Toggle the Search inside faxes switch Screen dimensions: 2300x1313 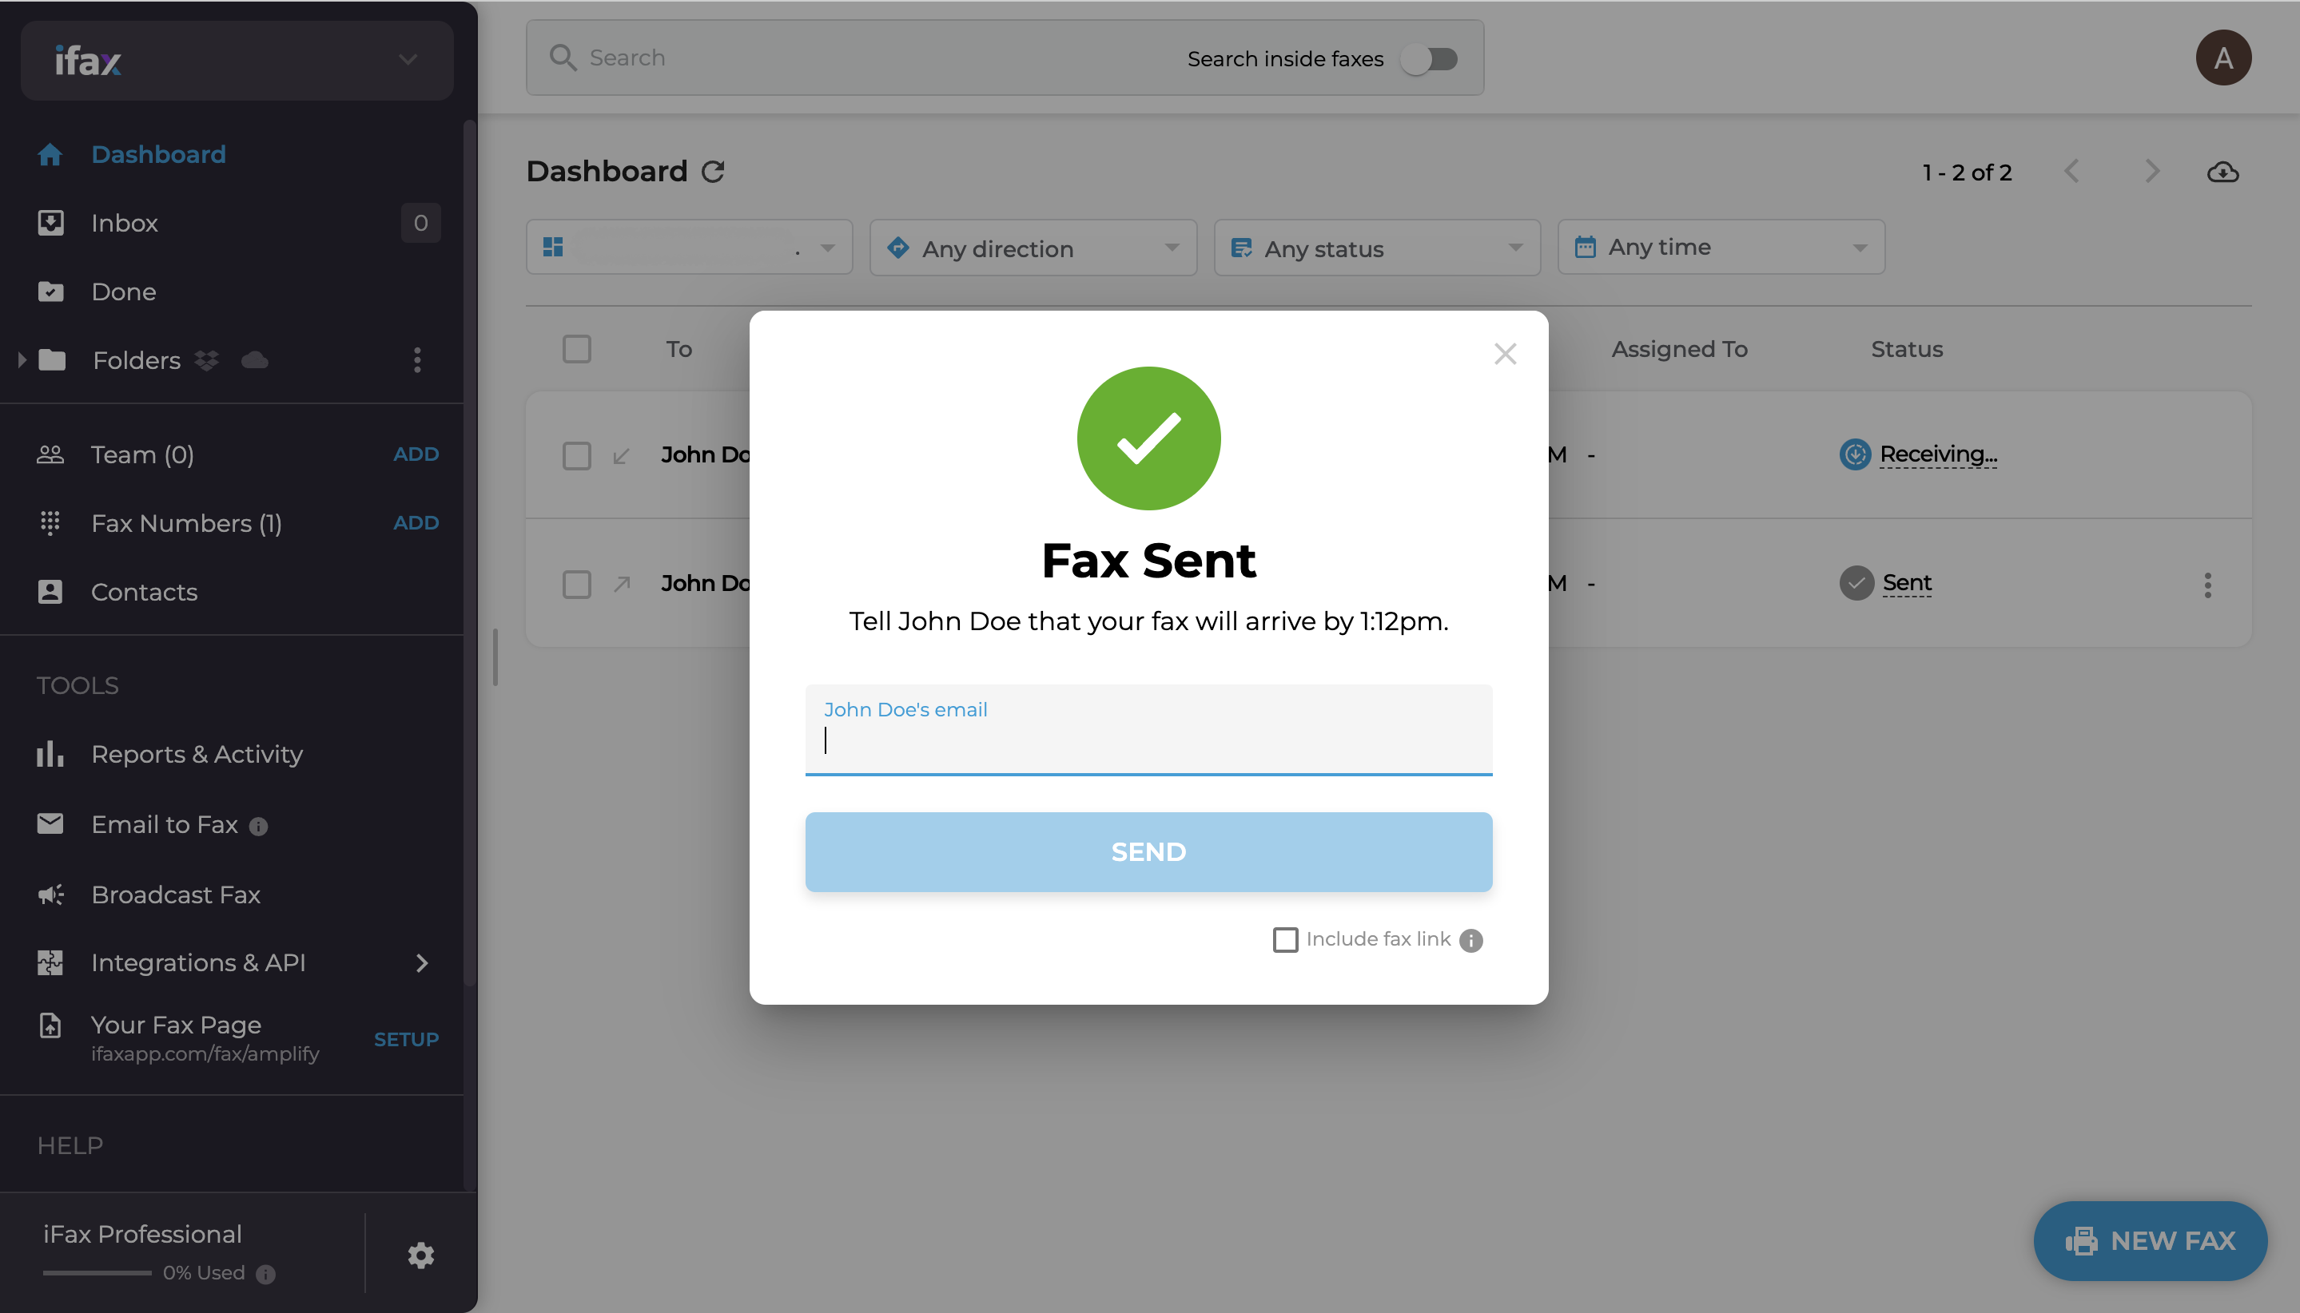coord(1430,58)
